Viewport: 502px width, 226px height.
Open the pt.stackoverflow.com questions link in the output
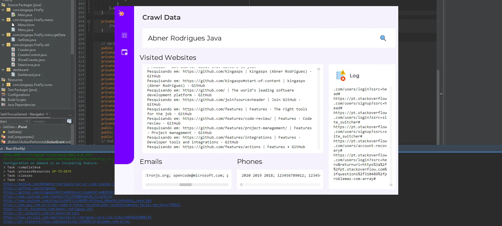(66, 221)
